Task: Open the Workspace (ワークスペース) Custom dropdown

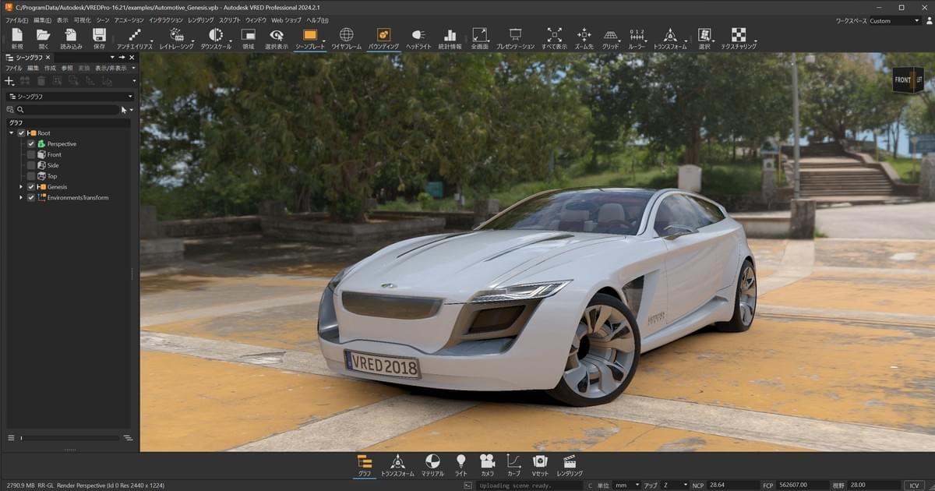Action: coord(894,21)
